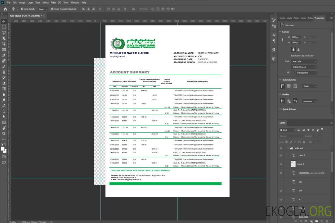Click the canvas width W field

296,37
